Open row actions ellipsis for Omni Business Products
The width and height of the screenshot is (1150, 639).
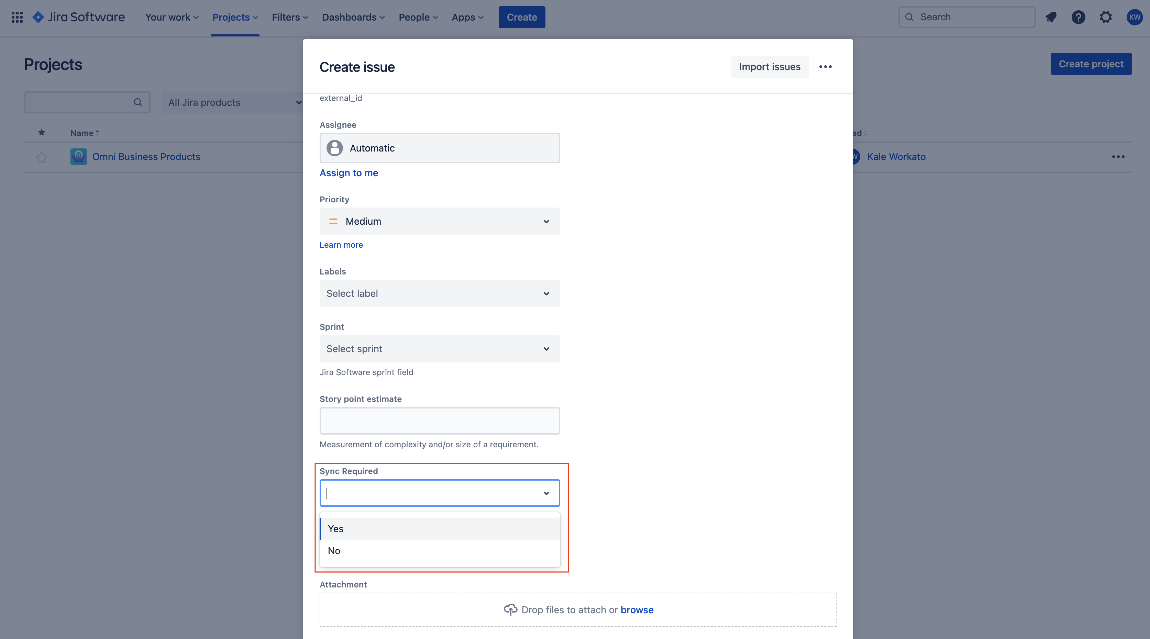tap(1118, 157)
